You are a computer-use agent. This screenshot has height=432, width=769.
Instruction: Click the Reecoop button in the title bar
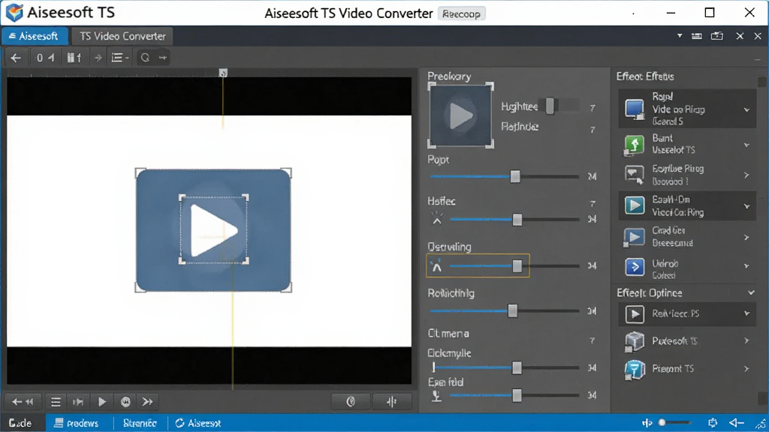pyautogui.click(x=462, y=13)
